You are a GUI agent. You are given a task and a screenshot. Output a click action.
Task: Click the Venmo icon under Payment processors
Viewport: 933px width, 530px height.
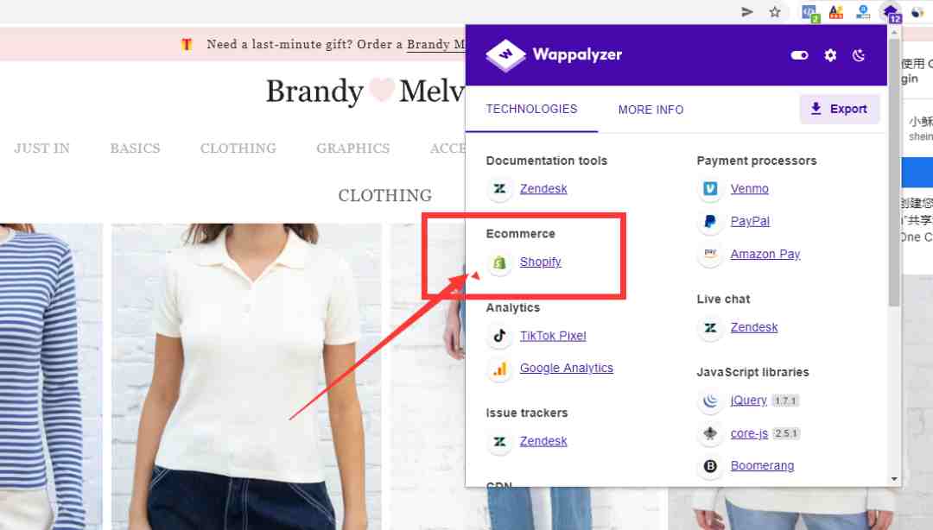710,188
